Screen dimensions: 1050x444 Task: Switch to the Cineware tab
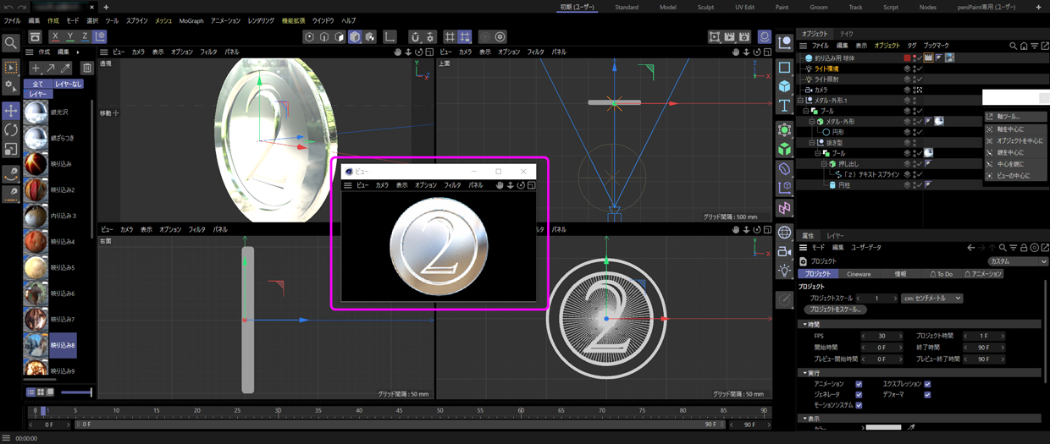pos(859,274)
